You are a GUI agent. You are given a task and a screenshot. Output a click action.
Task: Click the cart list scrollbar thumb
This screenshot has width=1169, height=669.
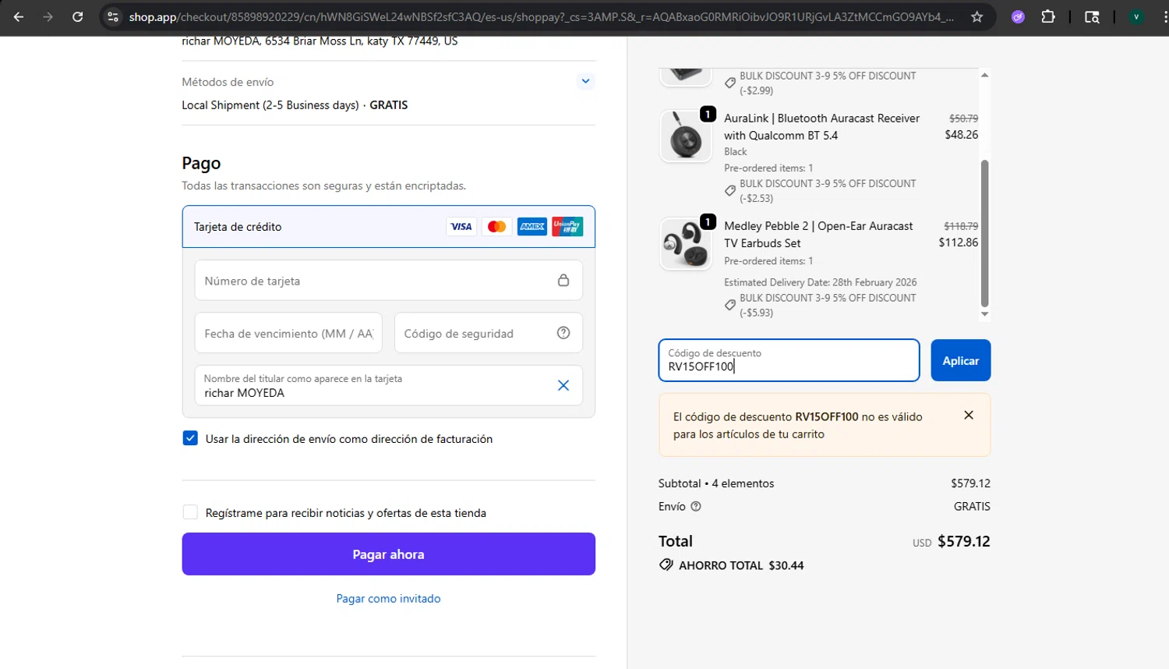(984, 233)
